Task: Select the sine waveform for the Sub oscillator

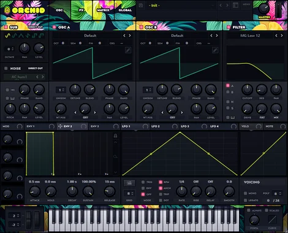Action: click(7, 36)
